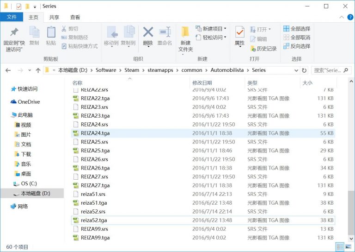Click the Copy to (复制到) icon

tap(129, 31)
